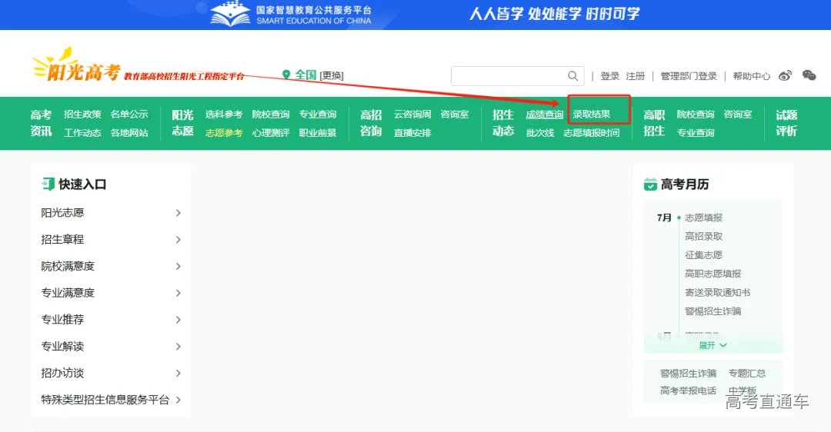831x432 pixels.
Task: Click the yellow 志愿参考 link
Action: (224, 133)
